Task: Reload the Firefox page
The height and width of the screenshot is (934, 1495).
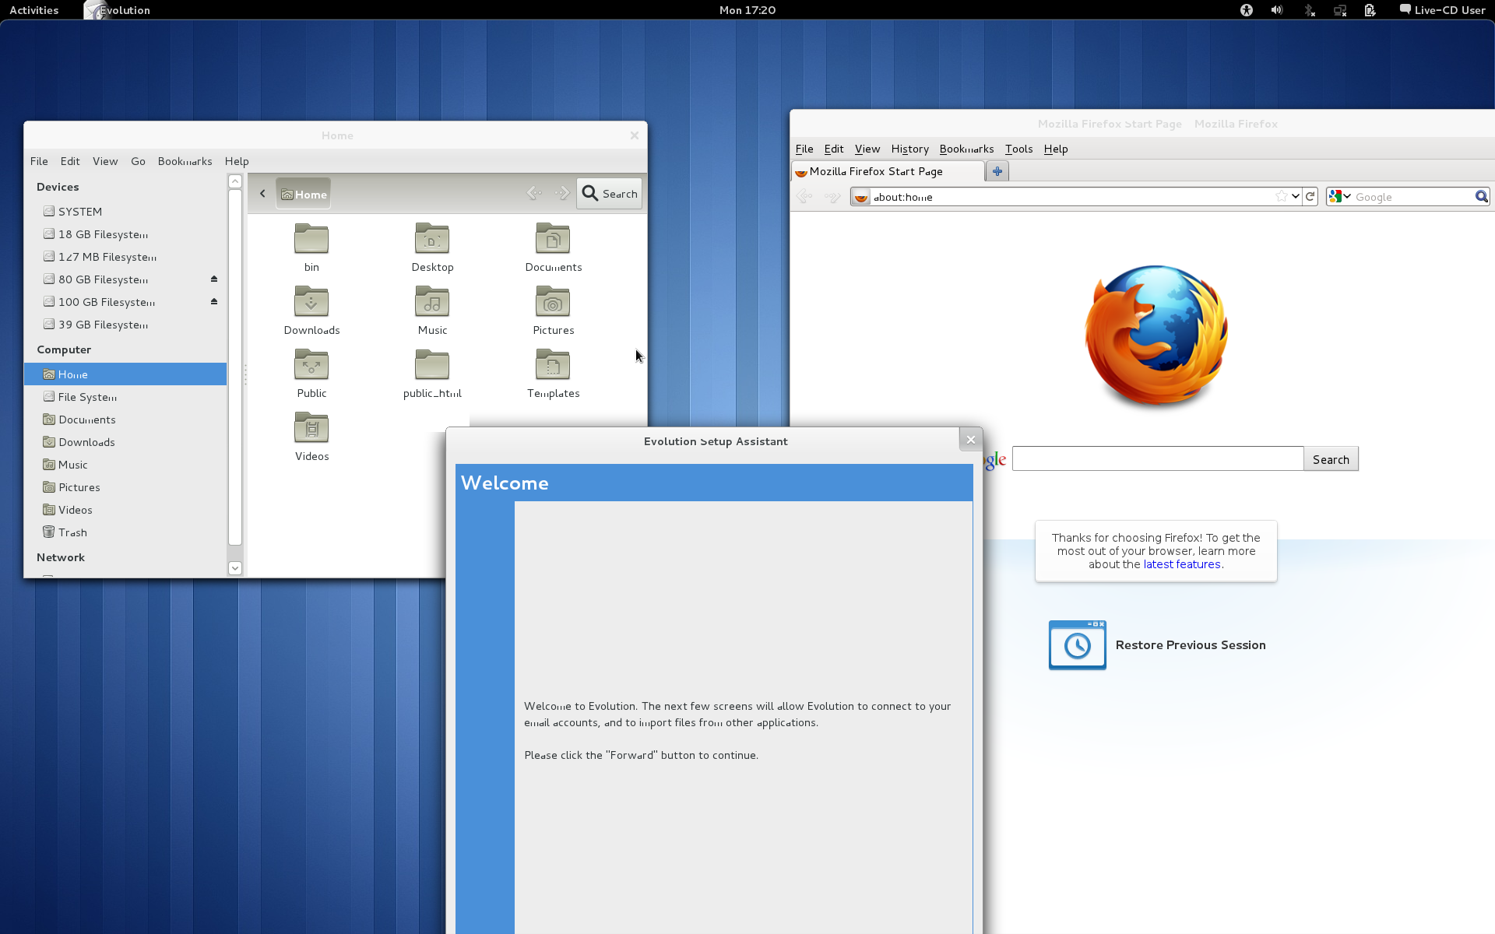Action: [1310, 196]
